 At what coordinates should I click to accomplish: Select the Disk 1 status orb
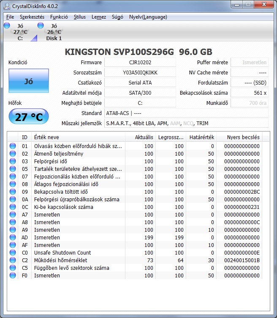41,25
